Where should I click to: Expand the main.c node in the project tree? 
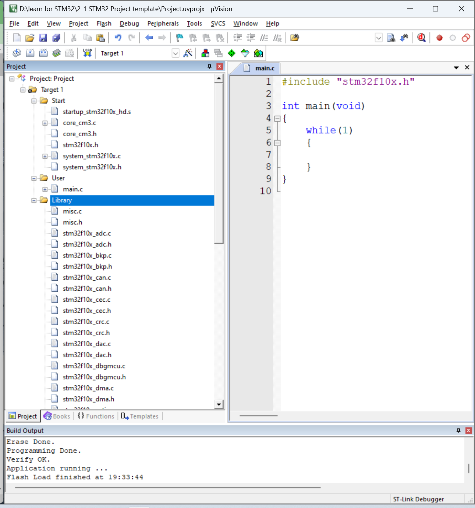45,189
